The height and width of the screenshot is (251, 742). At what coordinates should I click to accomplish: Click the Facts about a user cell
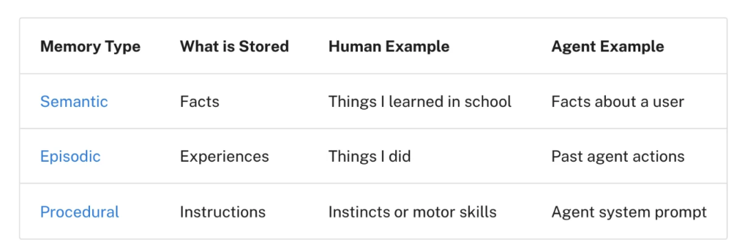(x=618, y=101)
